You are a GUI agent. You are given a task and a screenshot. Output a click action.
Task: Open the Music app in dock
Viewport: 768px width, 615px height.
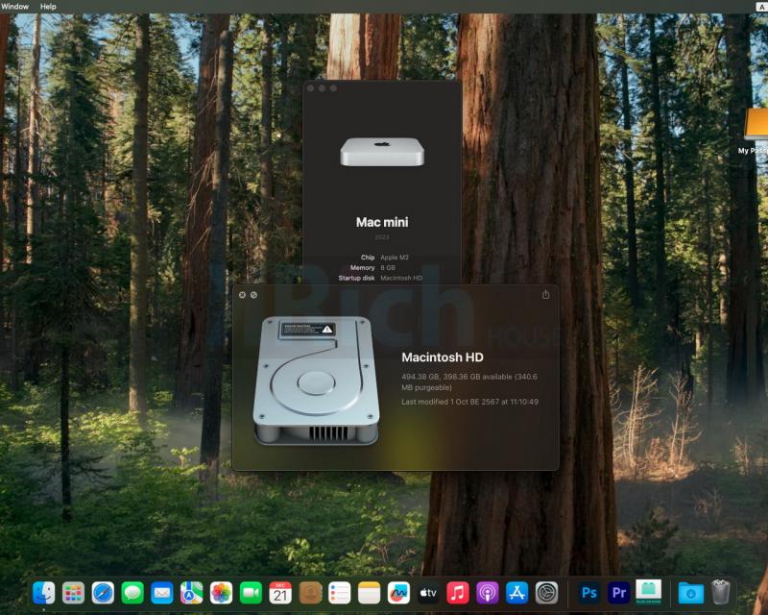click(x=458, y=593)
